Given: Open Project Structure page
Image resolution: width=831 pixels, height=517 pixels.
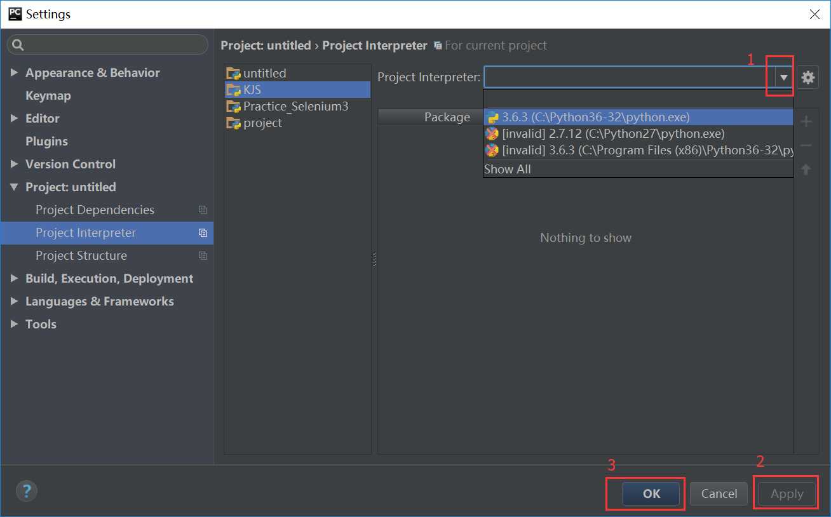Looking at the screenshot, I should coord(81,256).
